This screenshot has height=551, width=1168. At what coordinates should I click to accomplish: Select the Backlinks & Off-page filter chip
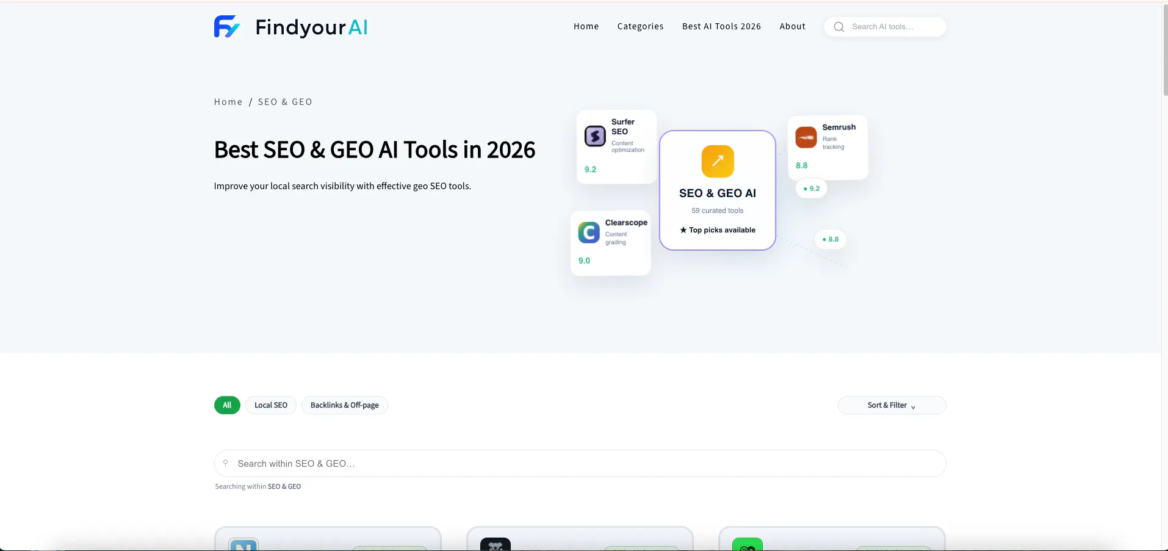345,405
